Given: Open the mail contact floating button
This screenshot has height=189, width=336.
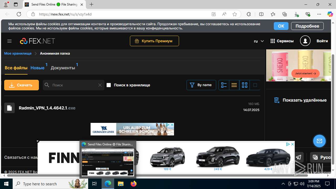Looking at the screenshot, I should 319,141.
